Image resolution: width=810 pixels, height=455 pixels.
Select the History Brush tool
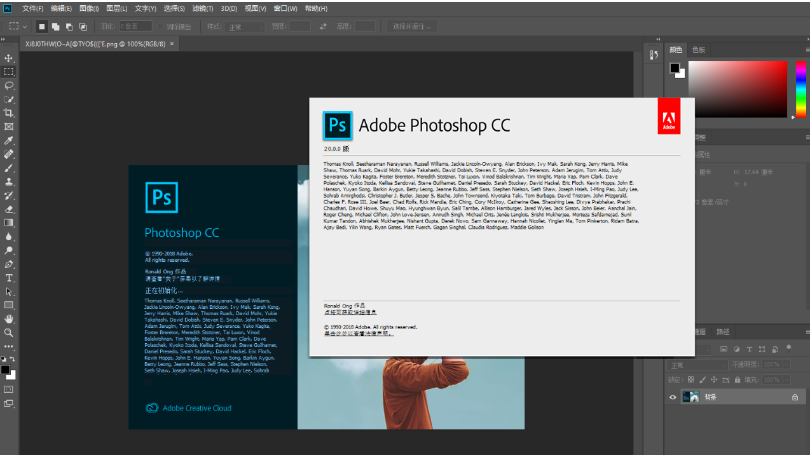point(9,196)
